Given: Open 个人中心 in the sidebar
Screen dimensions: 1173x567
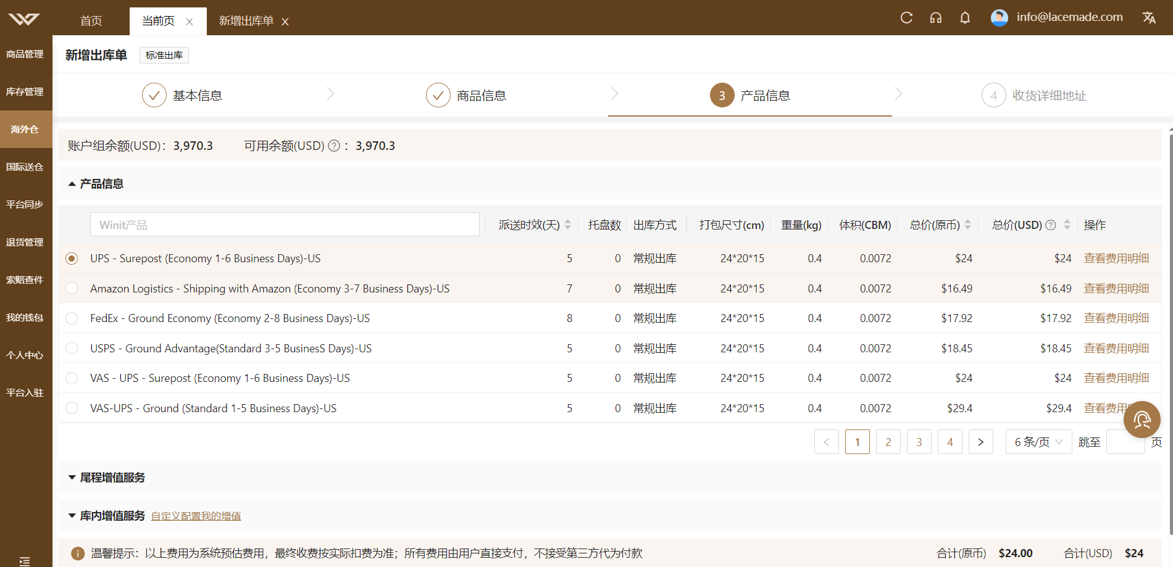Looking at the screenshot, I should 25,355.
